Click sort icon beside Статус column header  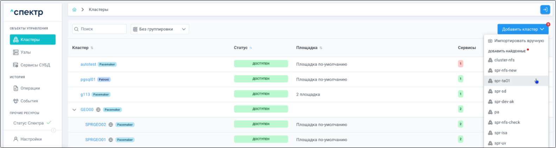251,48
